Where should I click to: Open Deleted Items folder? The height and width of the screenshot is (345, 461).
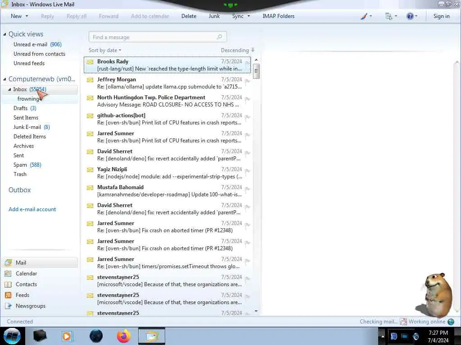click(30, 137)
